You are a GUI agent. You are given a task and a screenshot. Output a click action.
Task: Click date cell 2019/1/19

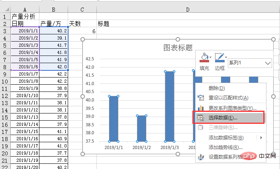[25, 160]
